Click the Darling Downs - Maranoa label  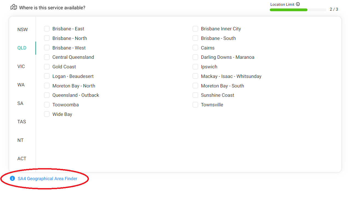point(227,57)
